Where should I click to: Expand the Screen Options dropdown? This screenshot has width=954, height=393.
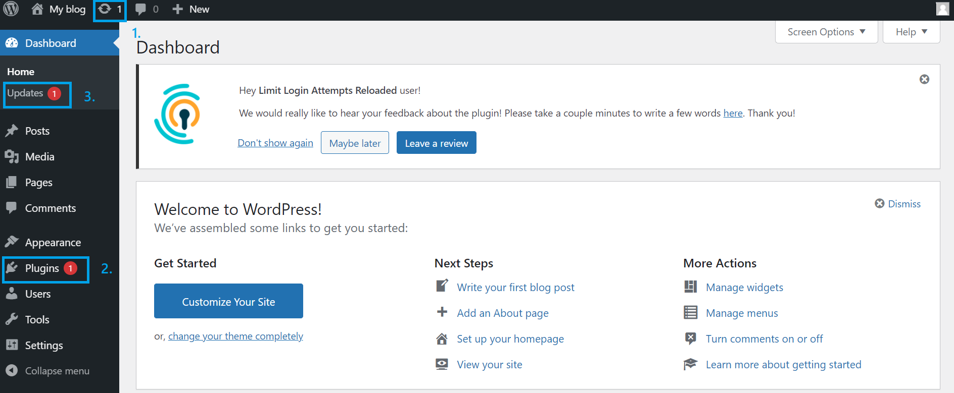tap(827, 32)
